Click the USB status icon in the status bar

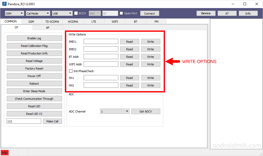(4, 153)
